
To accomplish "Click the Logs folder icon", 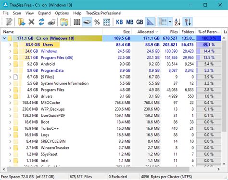I will pos(15,135).
